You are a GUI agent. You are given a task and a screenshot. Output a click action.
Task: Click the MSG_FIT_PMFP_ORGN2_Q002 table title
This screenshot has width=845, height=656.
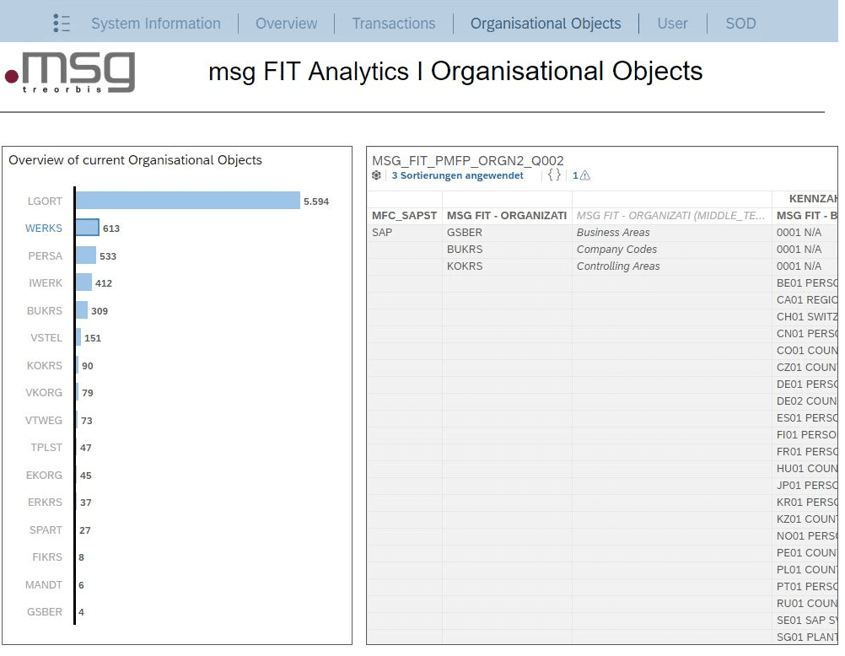(x=468, y=161)
